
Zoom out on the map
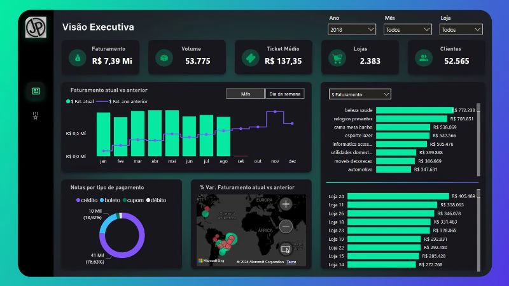point(286,226)
